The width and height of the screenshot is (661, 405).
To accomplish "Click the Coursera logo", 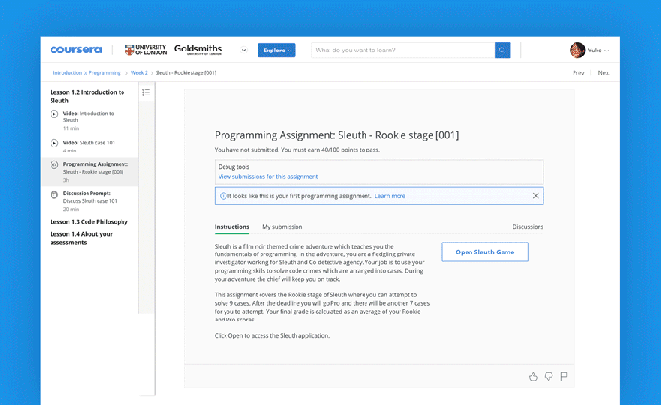I will tap(76, 50).
